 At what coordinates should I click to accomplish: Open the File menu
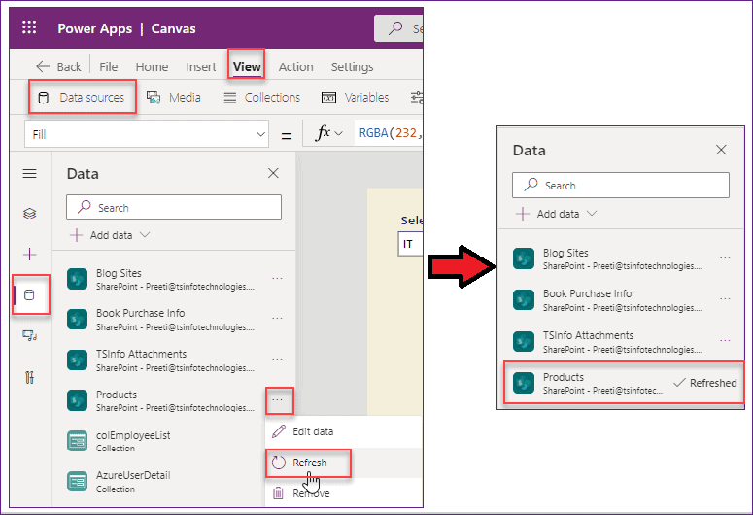point(109,67)
